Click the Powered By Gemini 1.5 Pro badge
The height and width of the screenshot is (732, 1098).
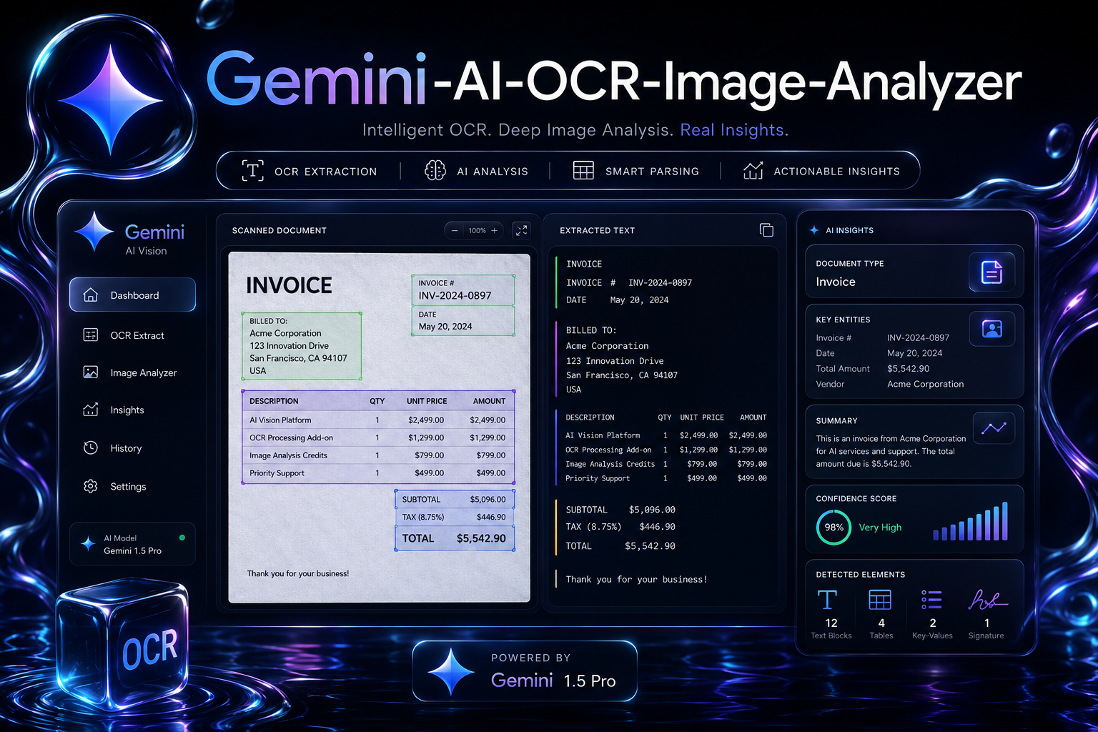(x=525, y=671)
